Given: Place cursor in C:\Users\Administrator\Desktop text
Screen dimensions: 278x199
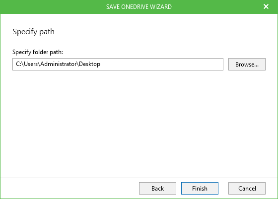Looking at the screenshot, I should [x=58, y=64].
